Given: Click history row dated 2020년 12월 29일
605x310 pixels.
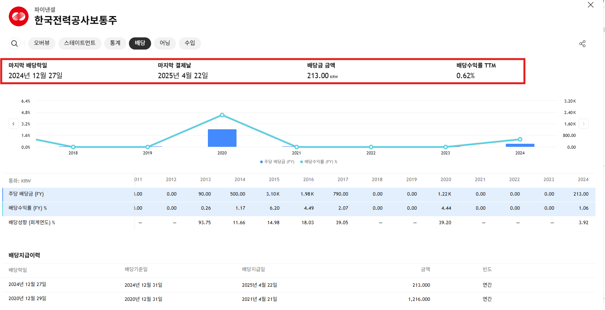Looking at the screenshot, I should click(x=299, y=299).
